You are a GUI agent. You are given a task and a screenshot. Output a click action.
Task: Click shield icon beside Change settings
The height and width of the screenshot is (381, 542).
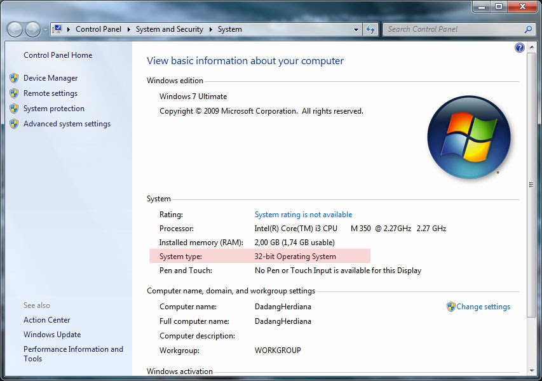pos(451,307)
